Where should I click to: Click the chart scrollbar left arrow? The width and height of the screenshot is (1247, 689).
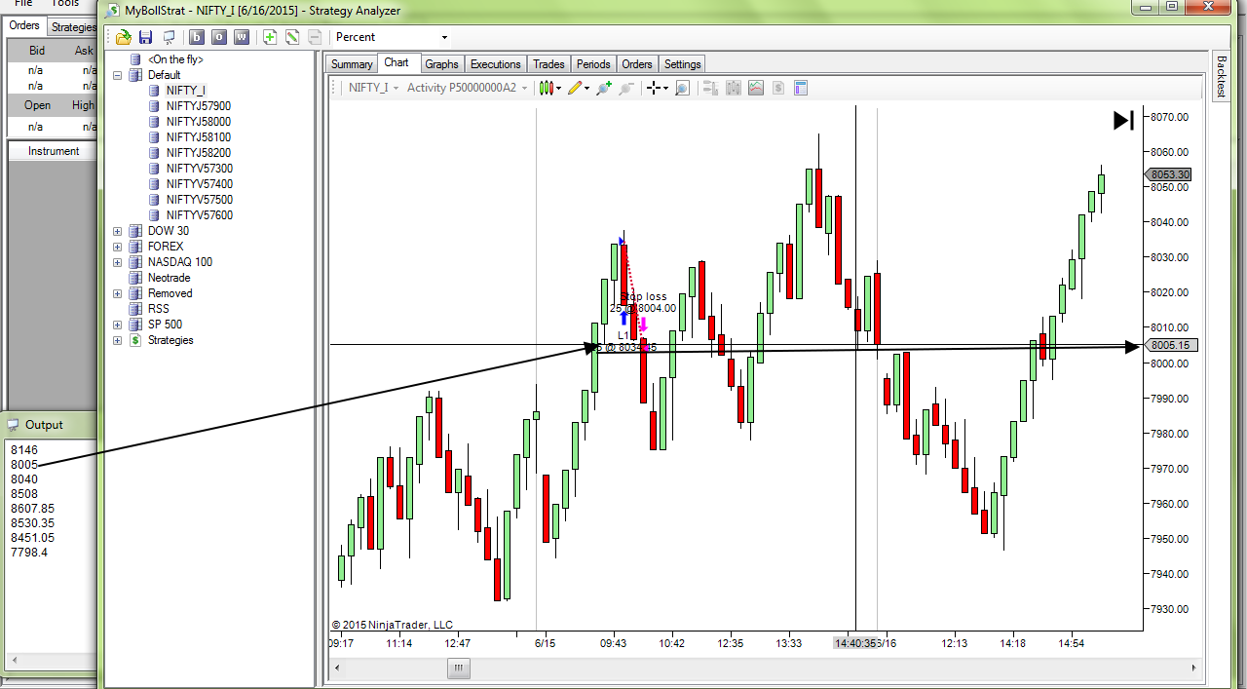tap(338, 668)
